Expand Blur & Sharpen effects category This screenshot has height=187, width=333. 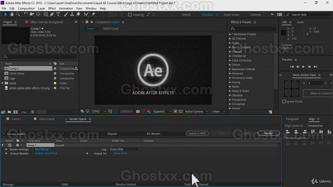(x=230, y=47)
